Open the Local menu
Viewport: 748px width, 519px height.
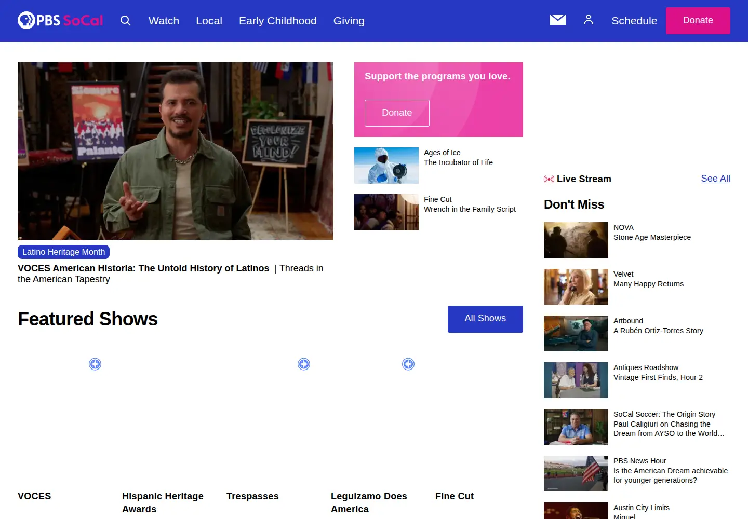click(x=209, y=21)
